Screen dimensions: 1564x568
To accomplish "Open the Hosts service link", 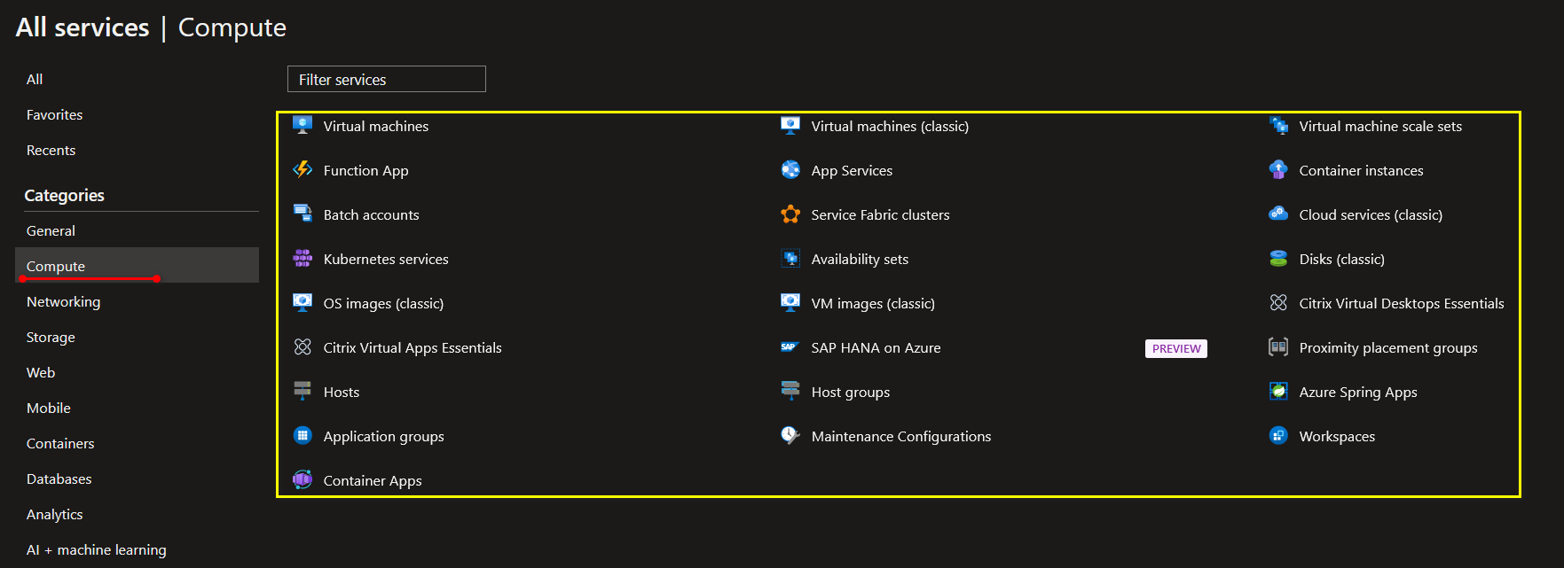I will click(342, 392).
